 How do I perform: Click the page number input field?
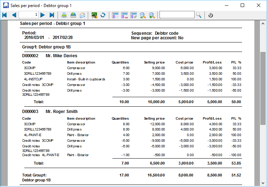coord(28,15)
